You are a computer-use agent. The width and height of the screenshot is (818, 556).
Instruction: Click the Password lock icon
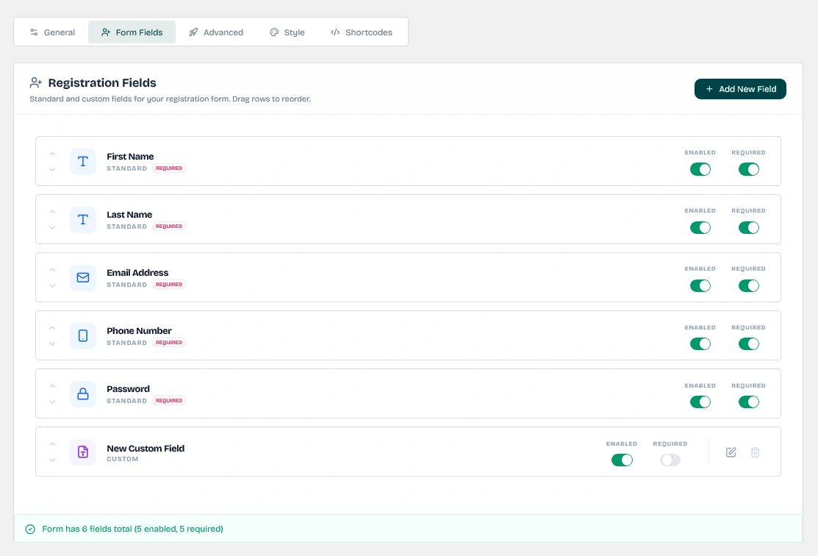[83, 393]
